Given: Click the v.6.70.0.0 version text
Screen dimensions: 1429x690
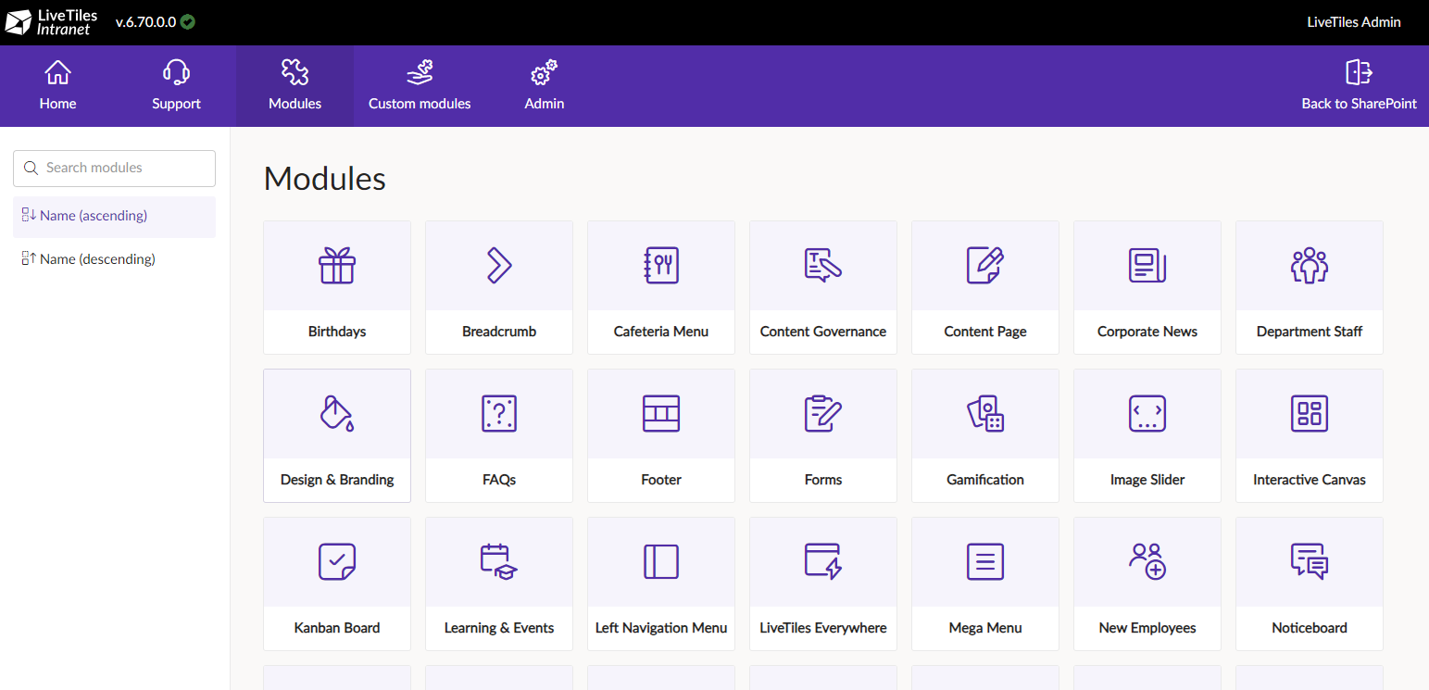Looking at the screenshot, I should click(x=145, y=22).
